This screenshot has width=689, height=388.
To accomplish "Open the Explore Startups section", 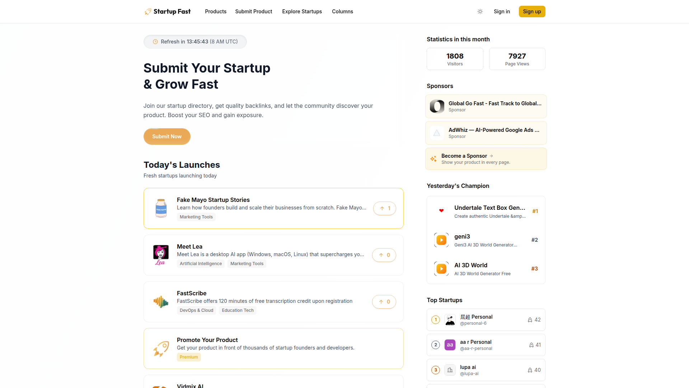I will coord(302,11).
